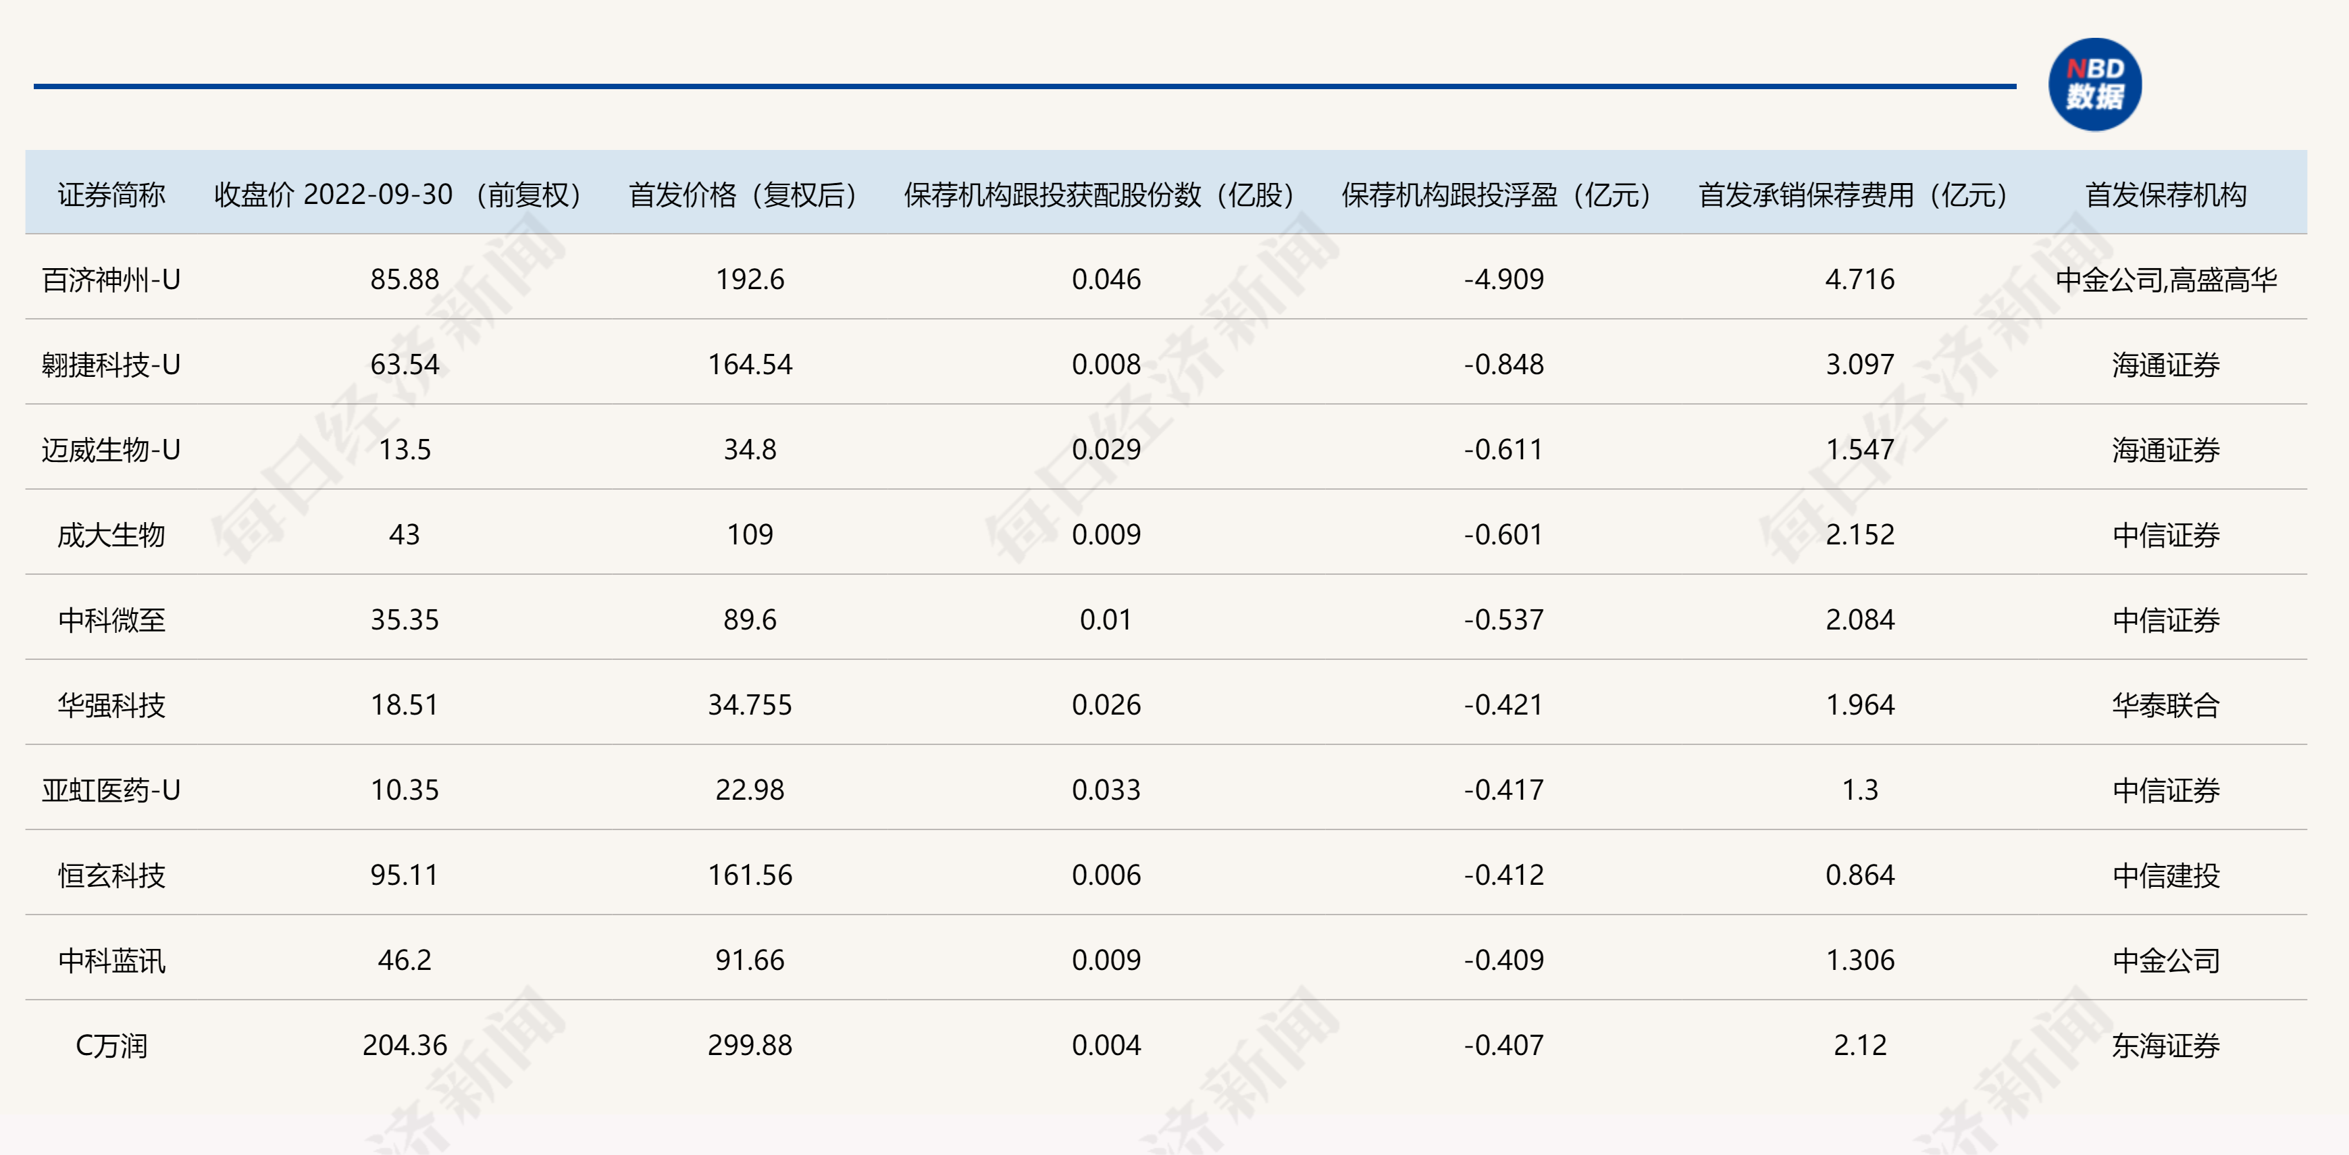Click underwriting fee 1.964
Viewport: 2349px width, 1155px height.
point(1860,704)
